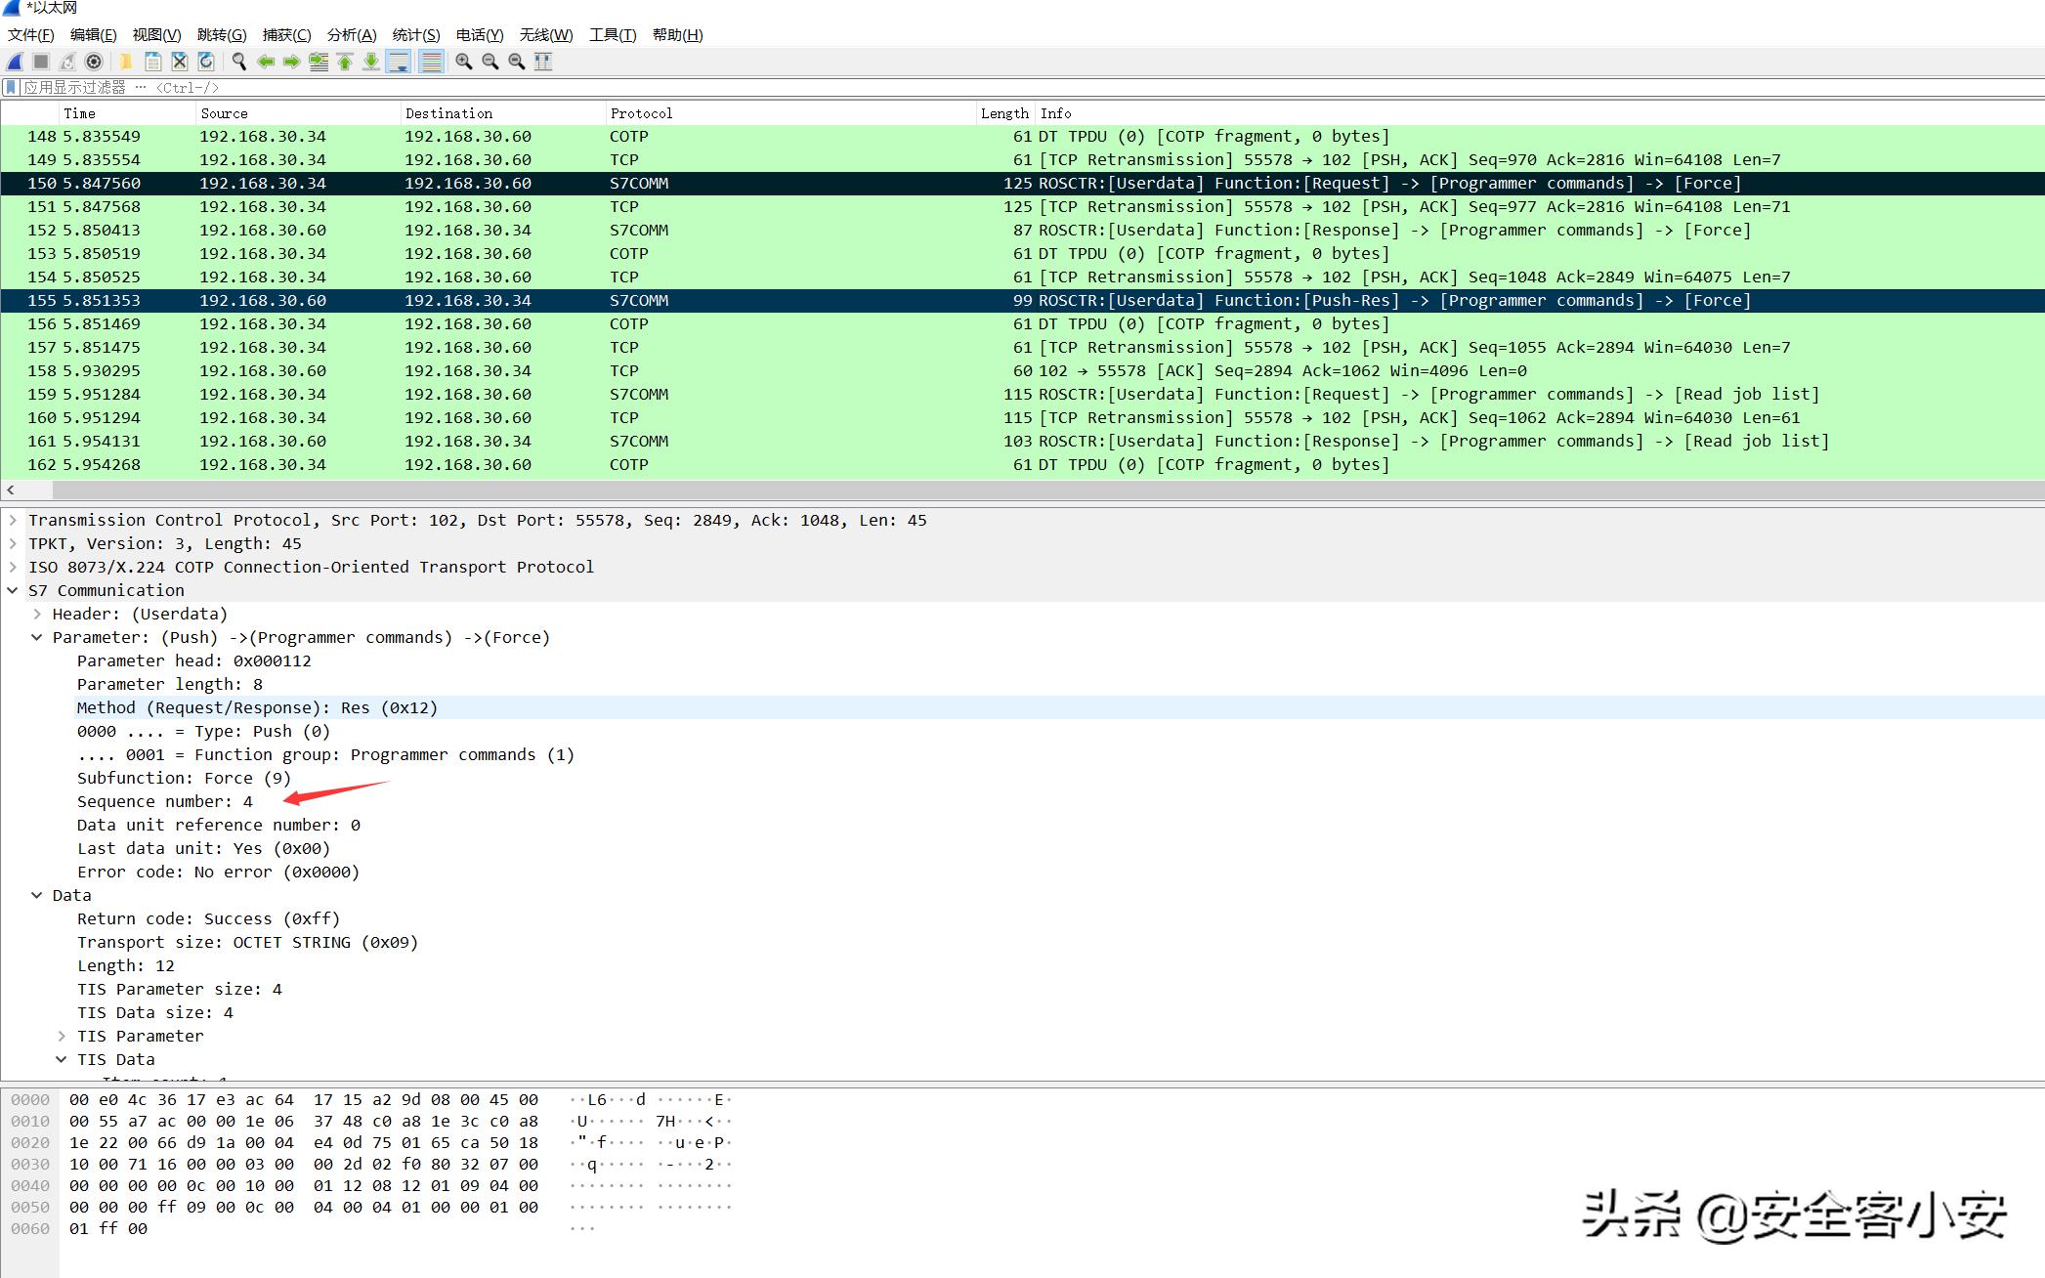
Task: Toggle packet list colorize rules button
Action: (x=430, y=62)
